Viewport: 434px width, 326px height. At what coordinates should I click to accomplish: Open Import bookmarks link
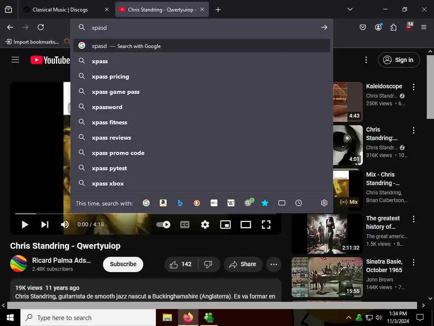point(32,42)
